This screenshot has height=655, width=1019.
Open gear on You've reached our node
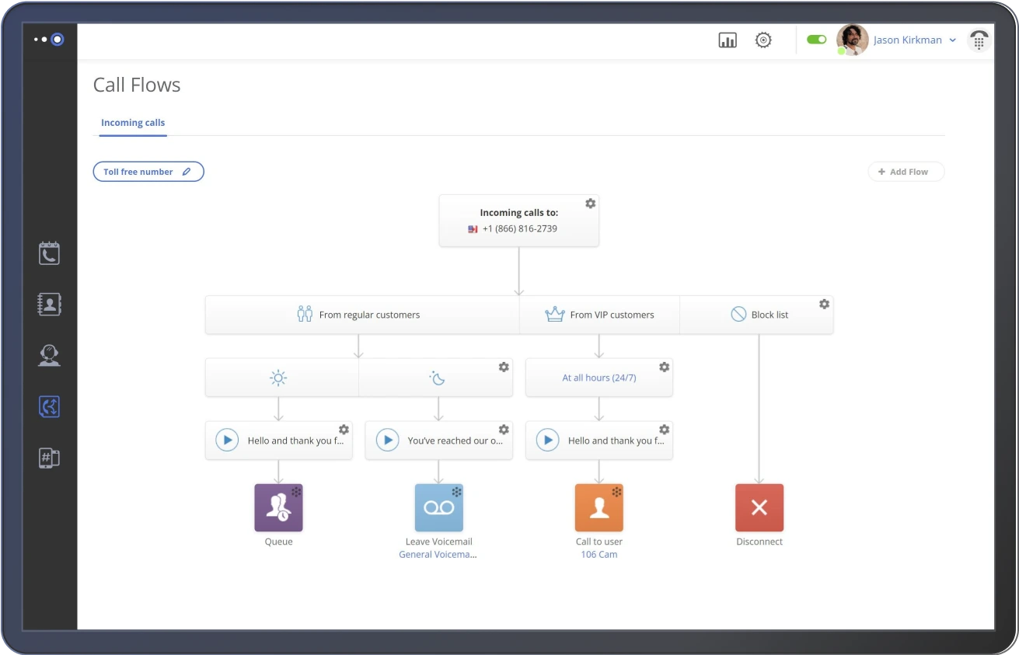pos(504,430)
